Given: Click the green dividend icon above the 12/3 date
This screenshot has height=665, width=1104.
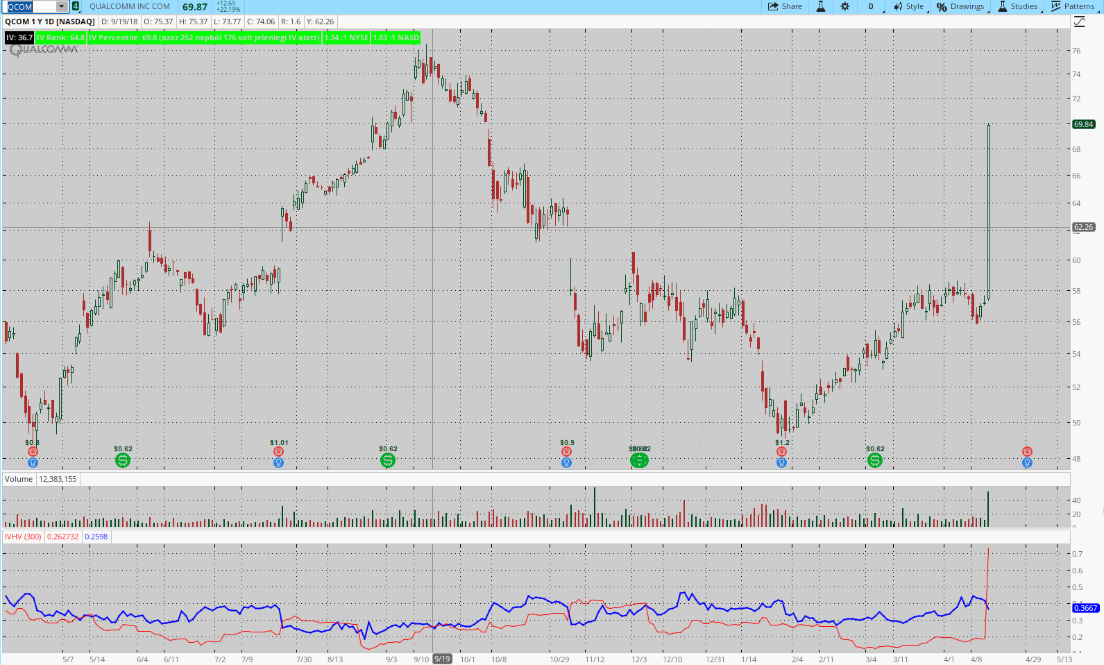Looking at the screenshot, I should 639,460.
